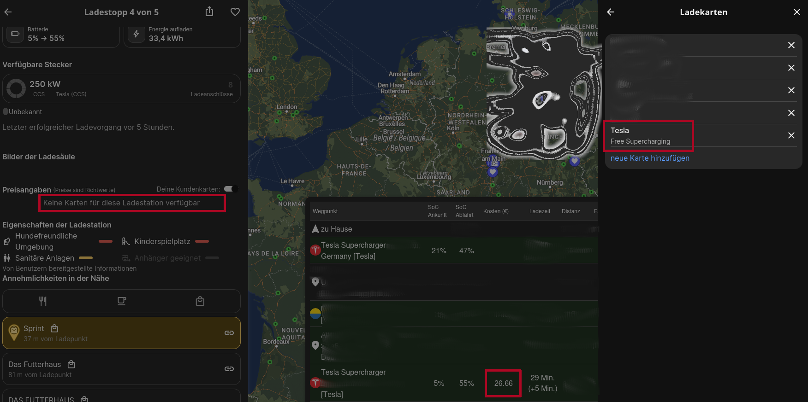
Task: Click the Anhänger geeignet trailer icon
Action: pos(126,258)
